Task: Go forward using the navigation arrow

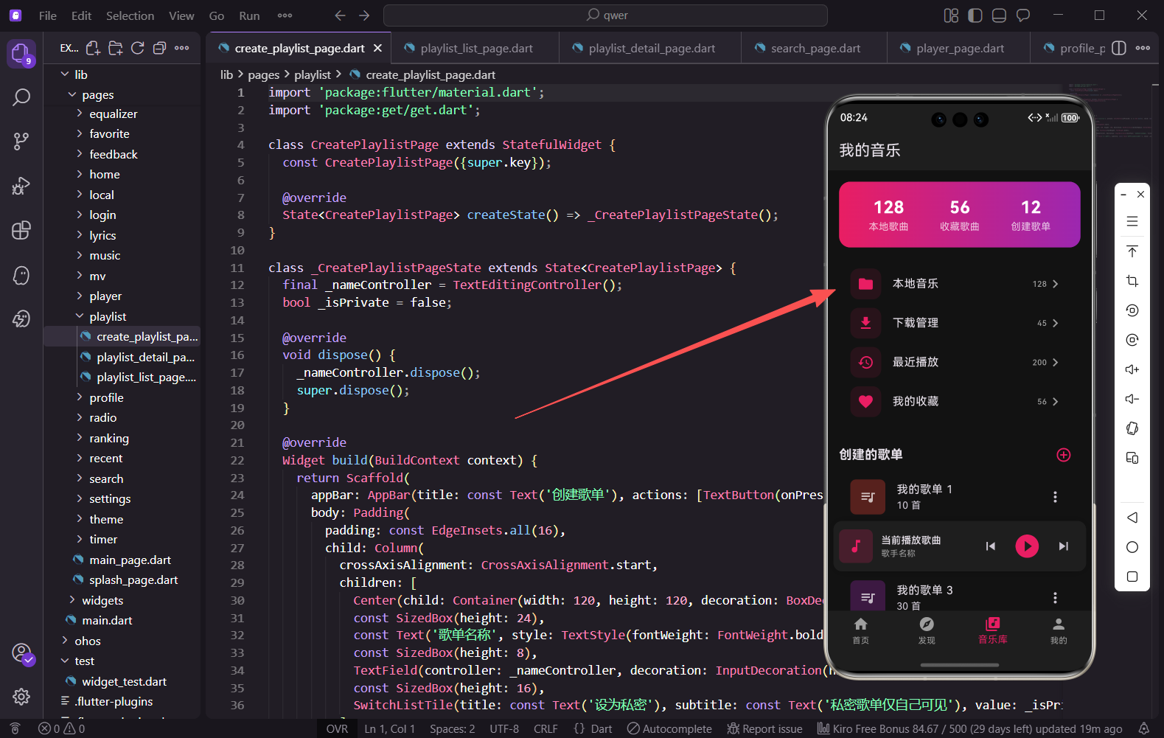Action: (364, 15)
